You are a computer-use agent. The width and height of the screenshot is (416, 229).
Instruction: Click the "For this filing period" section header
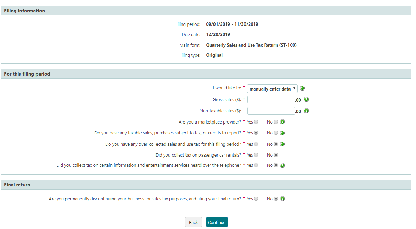pyautogui.click(x=206, y=74)
